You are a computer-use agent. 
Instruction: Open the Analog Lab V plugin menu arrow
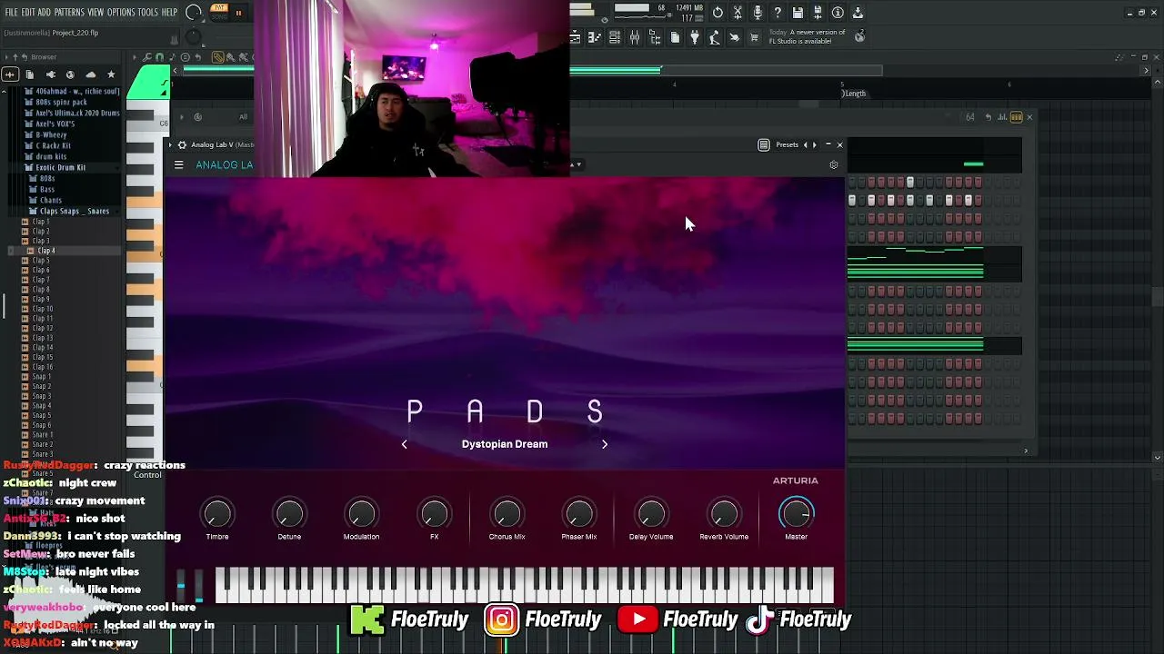(171, 144)
